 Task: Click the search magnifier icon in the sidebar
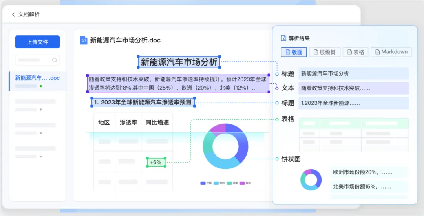54,60
